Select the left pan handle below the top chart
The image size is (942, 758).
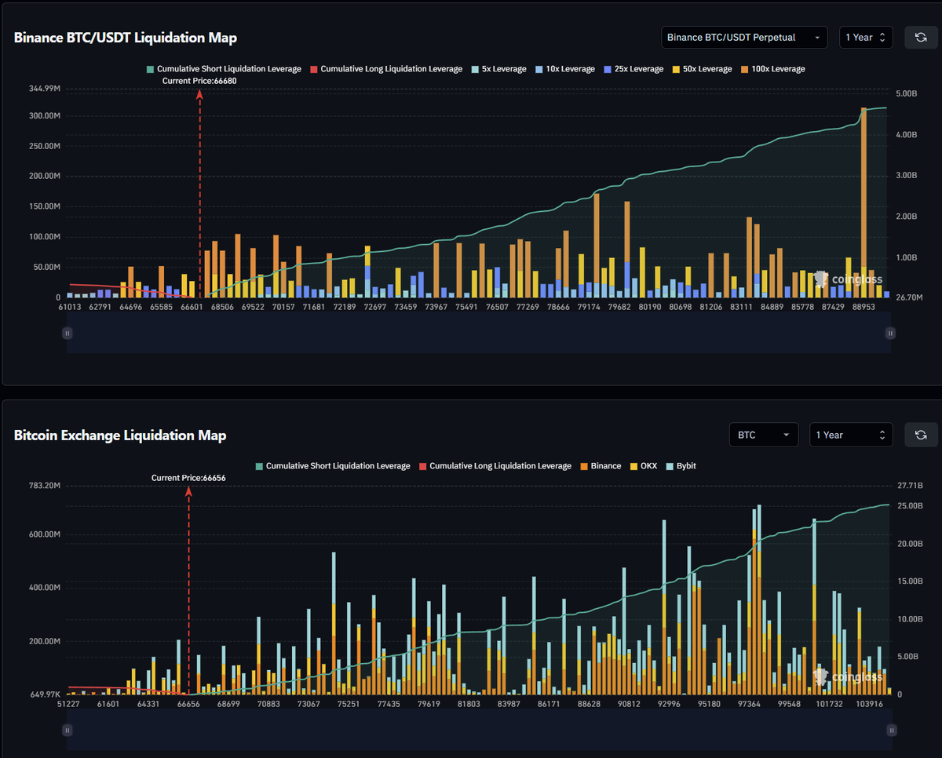pos(67,333)
